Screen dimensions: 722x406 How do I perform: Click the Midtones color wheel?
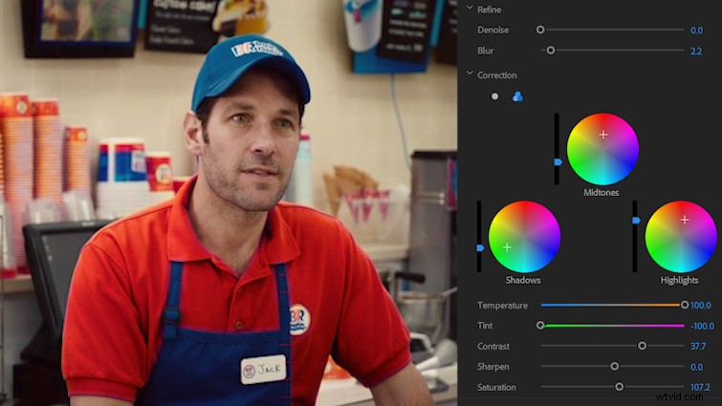click(x=602, y=149)
